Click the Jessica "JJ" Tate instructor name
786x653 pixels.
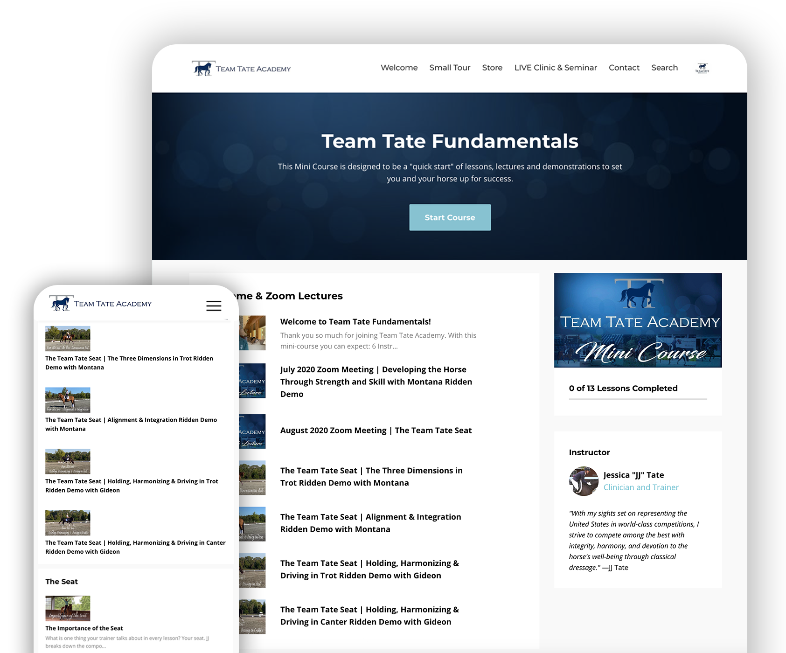[x=633, y=475]
